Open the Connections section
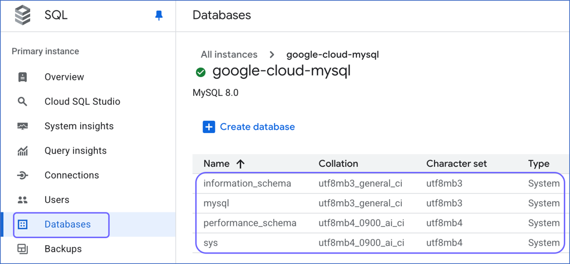570x264 pixels. pos(72,176)
